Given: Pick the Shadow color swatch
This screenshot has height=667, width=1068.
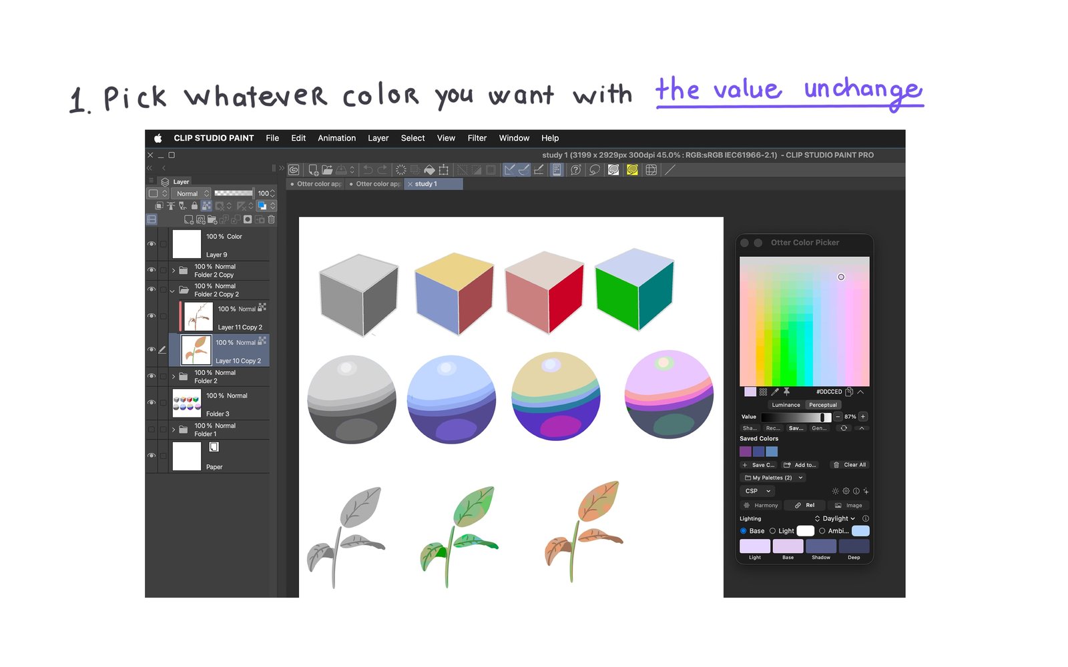Looking at the screenshot, I should tap(821, 546).
